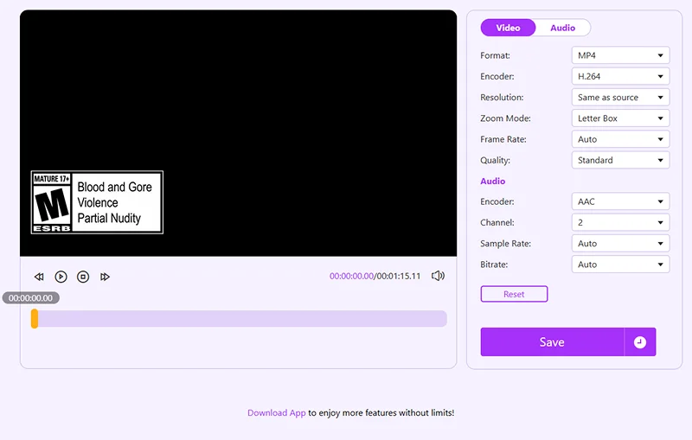Click the orange timeline handle on progress bar

(35, 319)
